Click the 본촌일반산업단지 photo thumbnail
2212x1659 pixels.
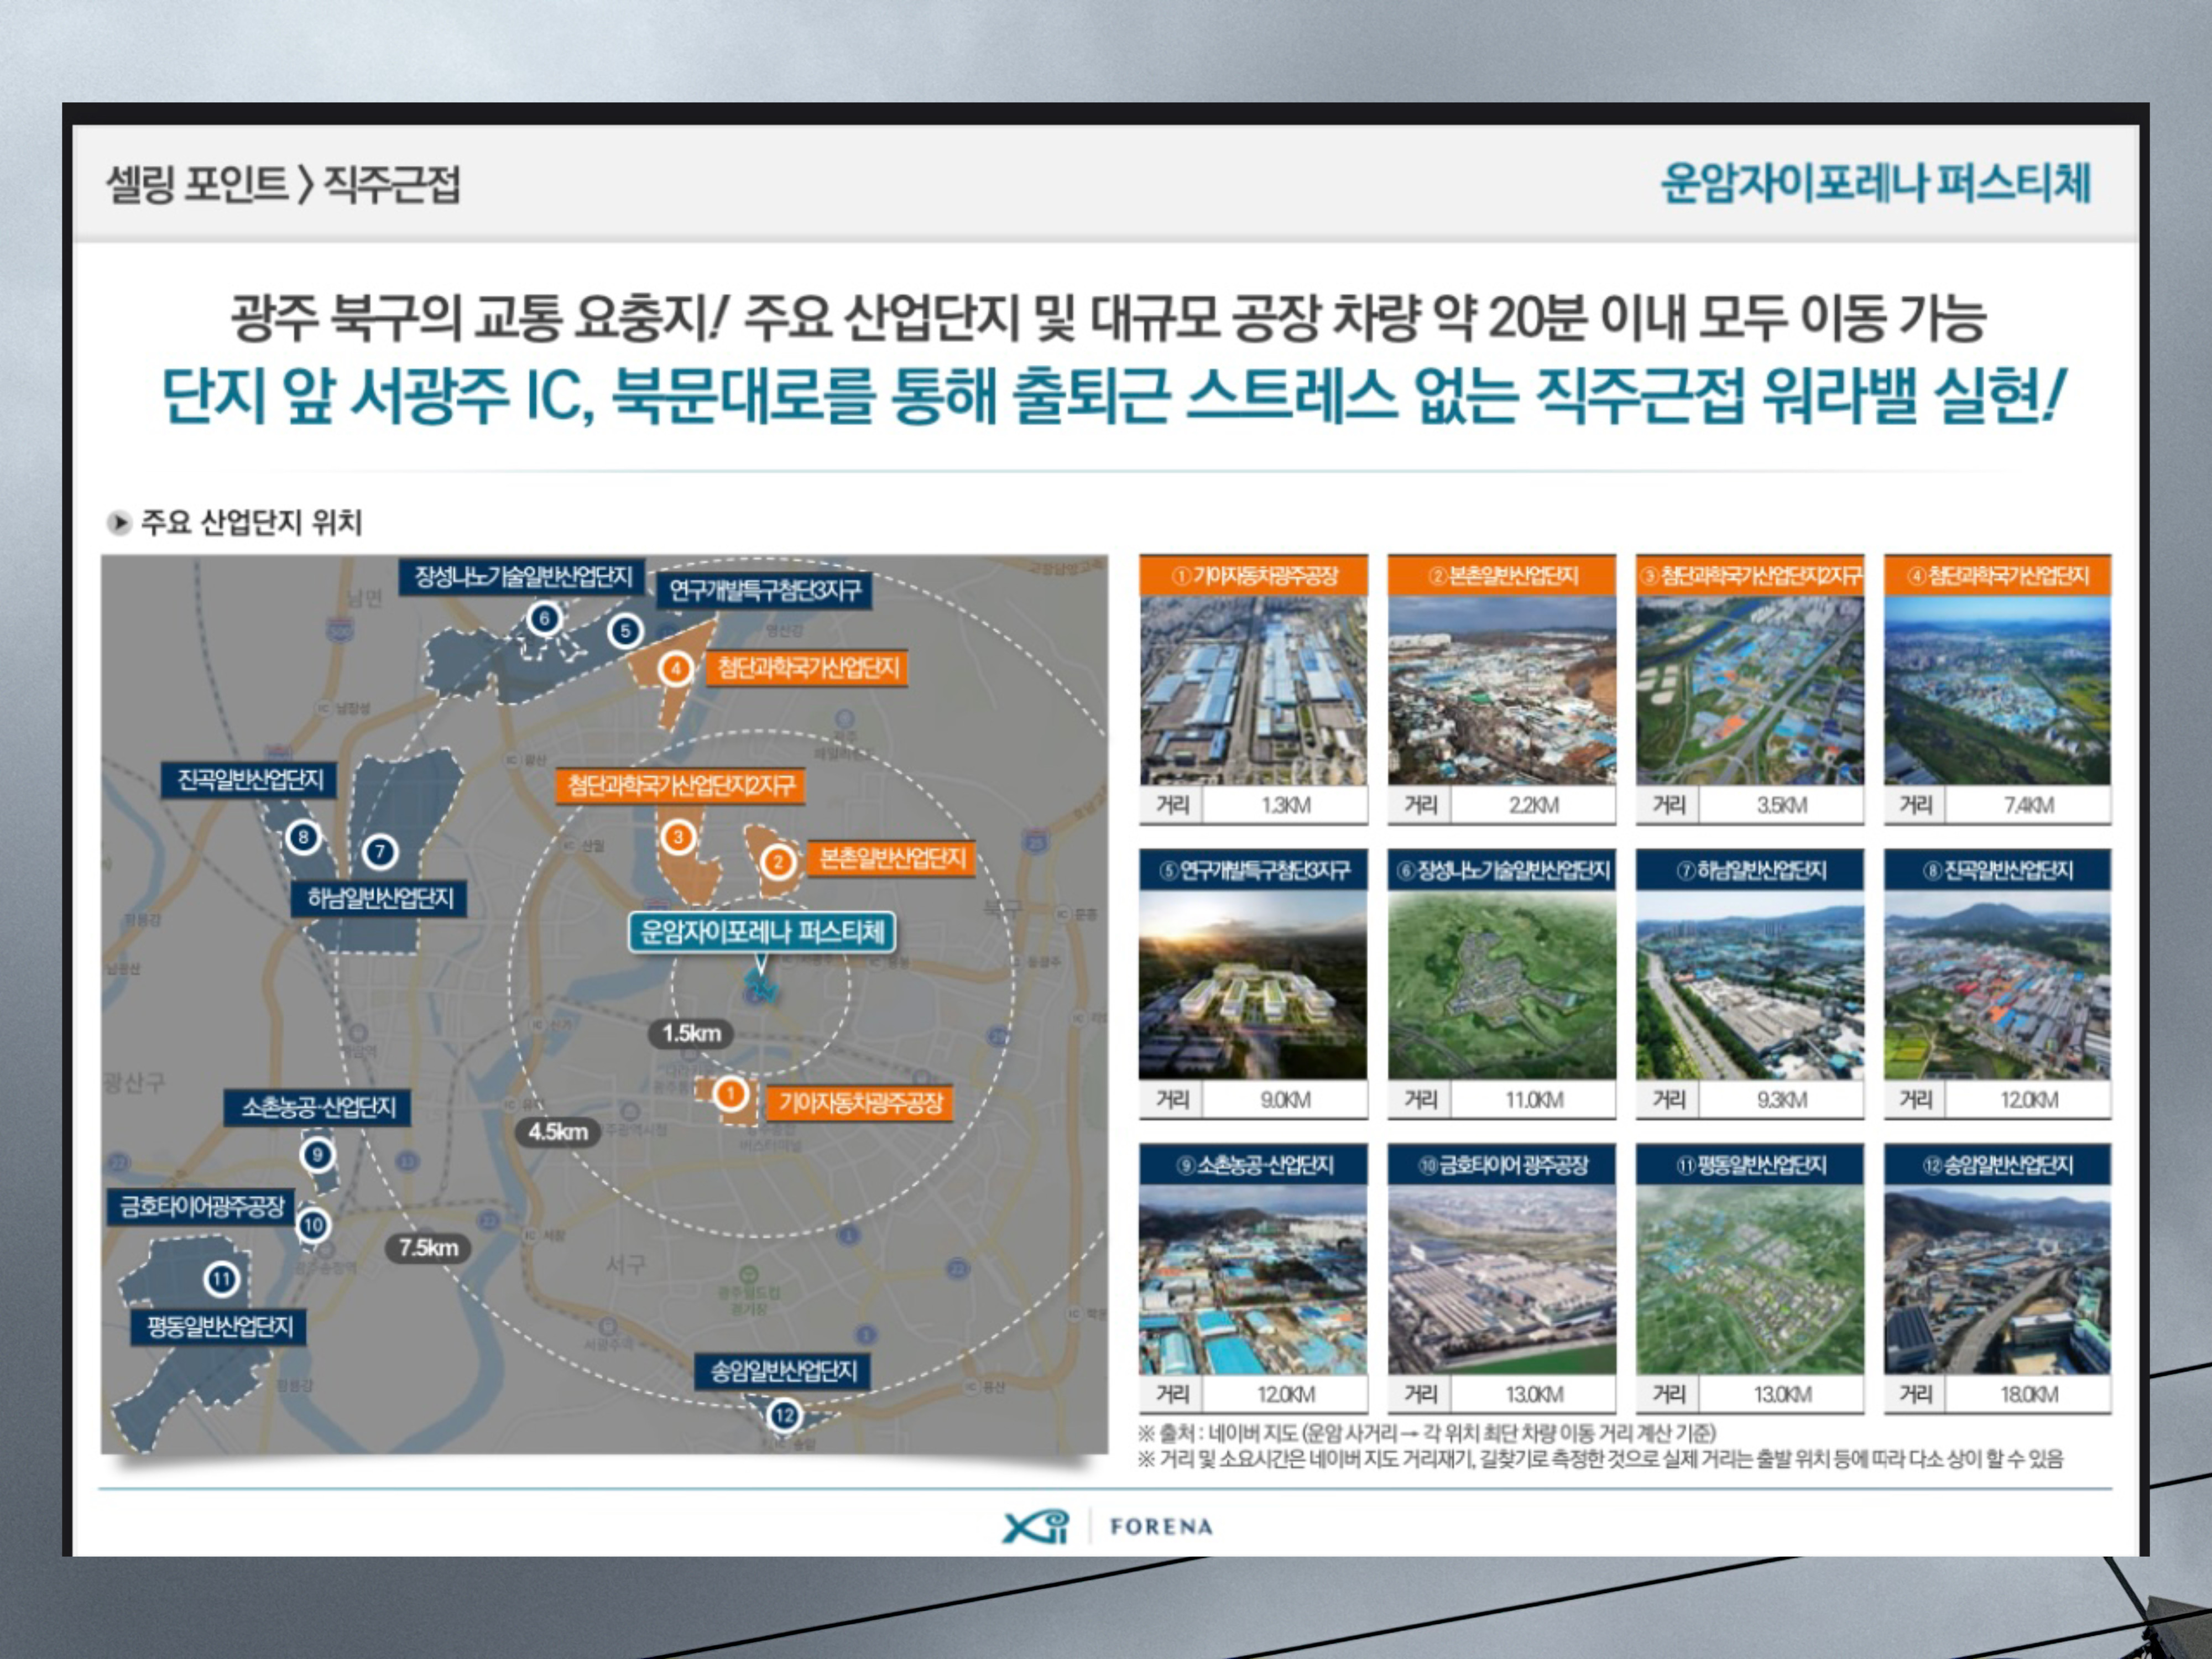1501,690
